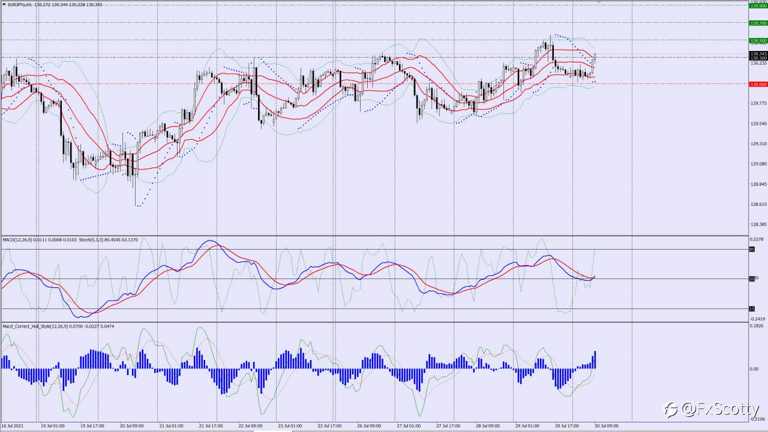
Task: Click the Stoch(5,3,3) indicator label
Action: pyautogui.click(x=92, y=239)
